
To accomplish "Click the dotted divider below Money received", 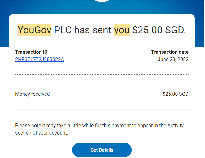I will (x=102, y=109).
